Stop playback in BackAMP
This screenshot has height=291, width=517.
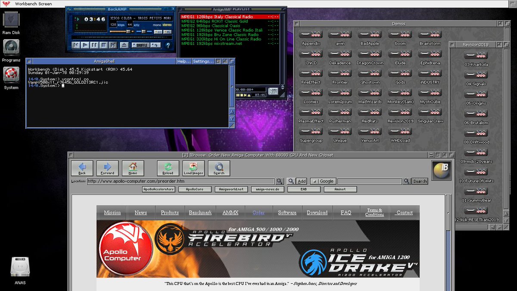[x=104, y=45]
